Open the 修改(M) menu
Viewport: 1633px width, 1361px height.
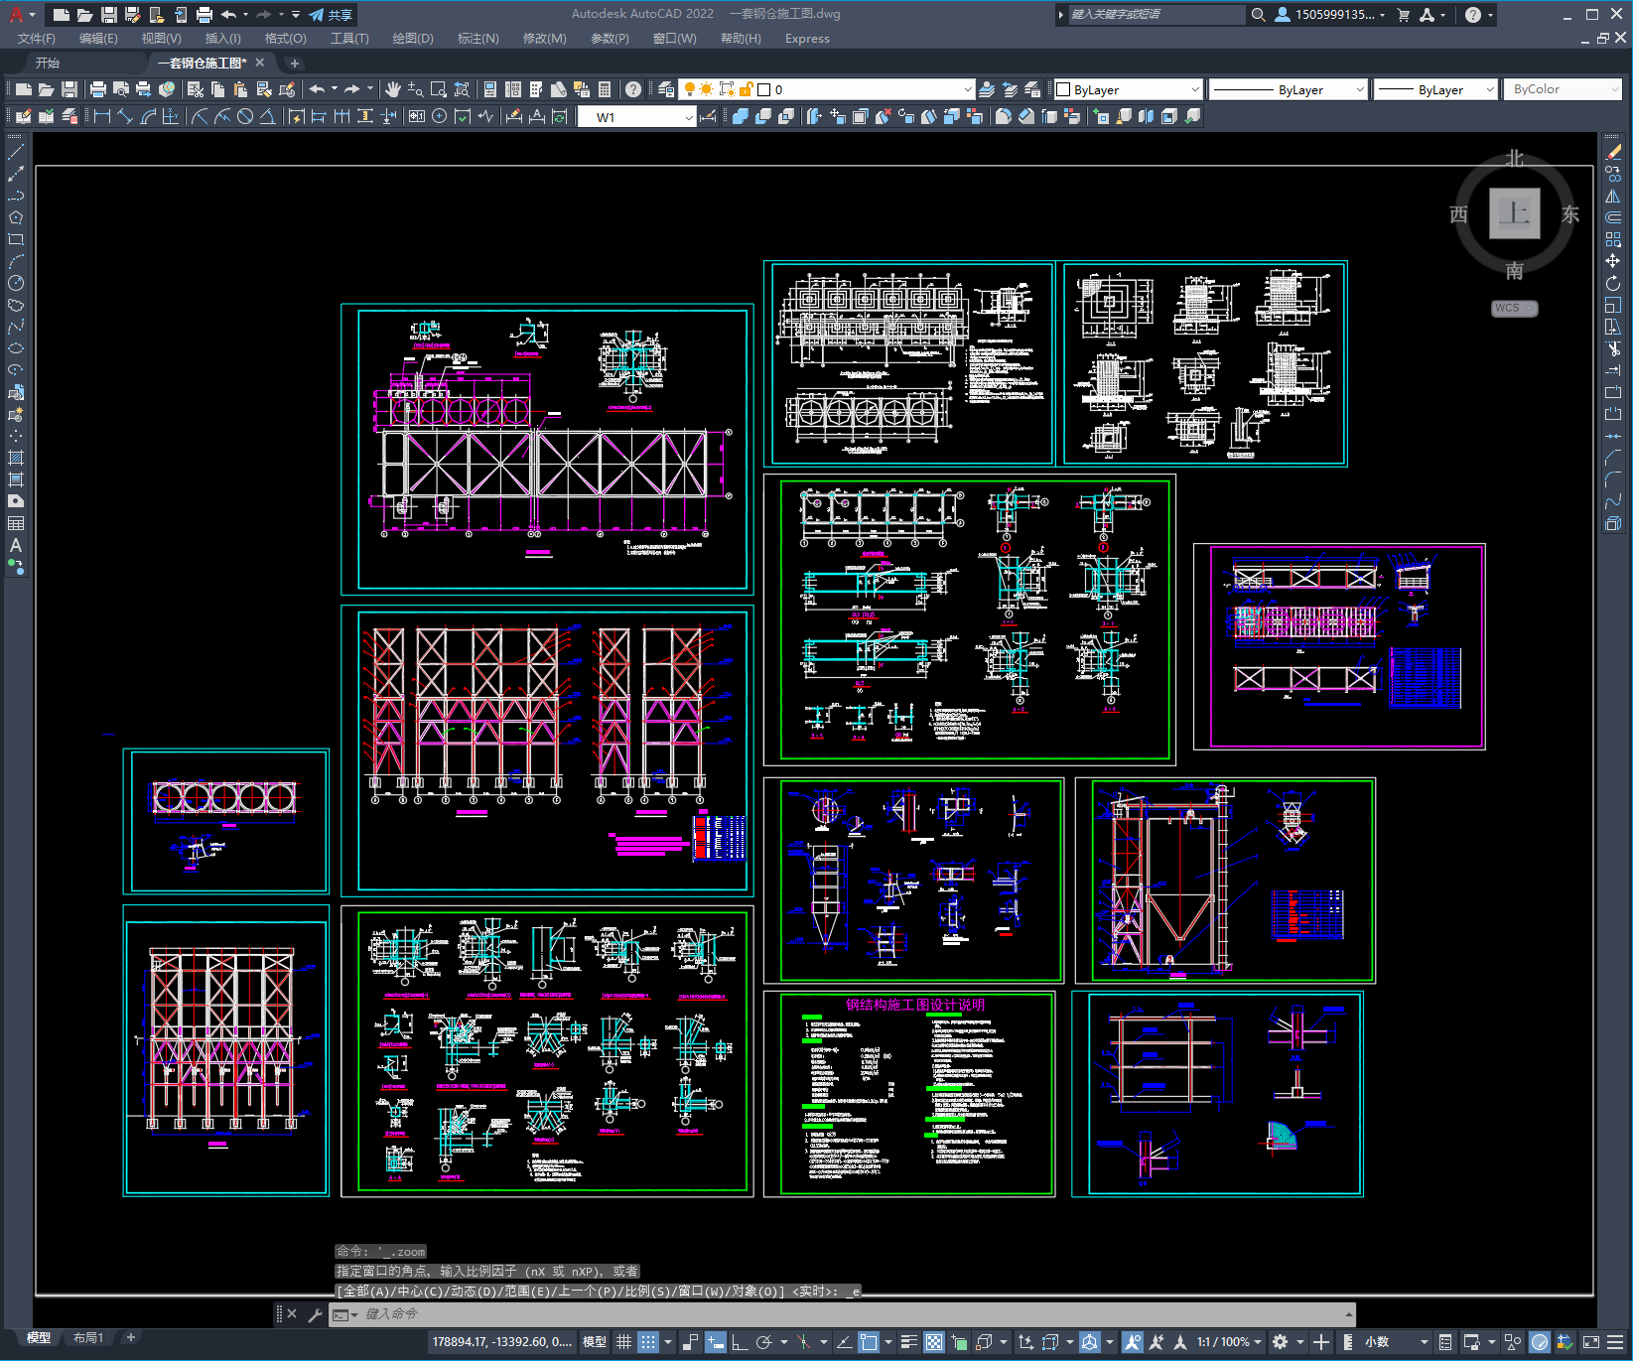coord(544,39)
